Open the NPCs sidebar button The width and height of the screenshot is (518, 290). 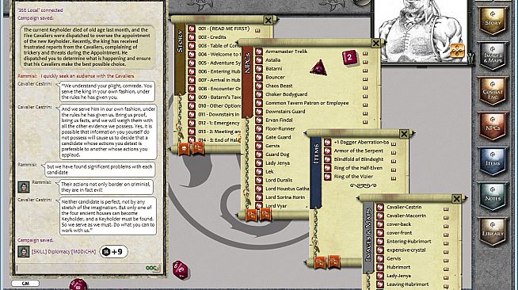493,126
